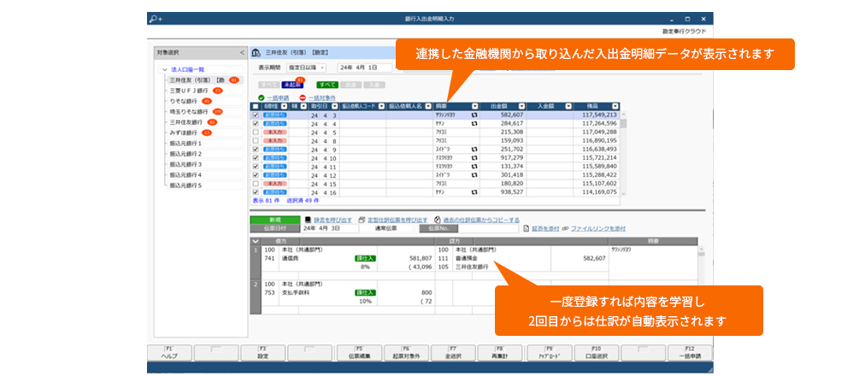Screen dimensions: 859x376
Task: Open the 指定日以降 display period dropdown
Action: [307, 68]
